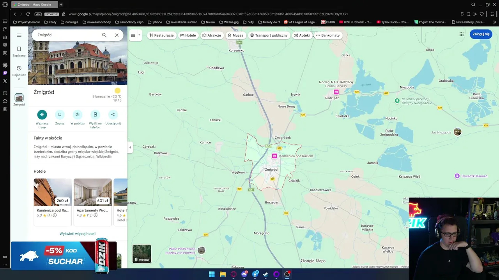Open the browser search magnifier in title bar
This screenshot has width=499, height=280.
coord(473,5)
